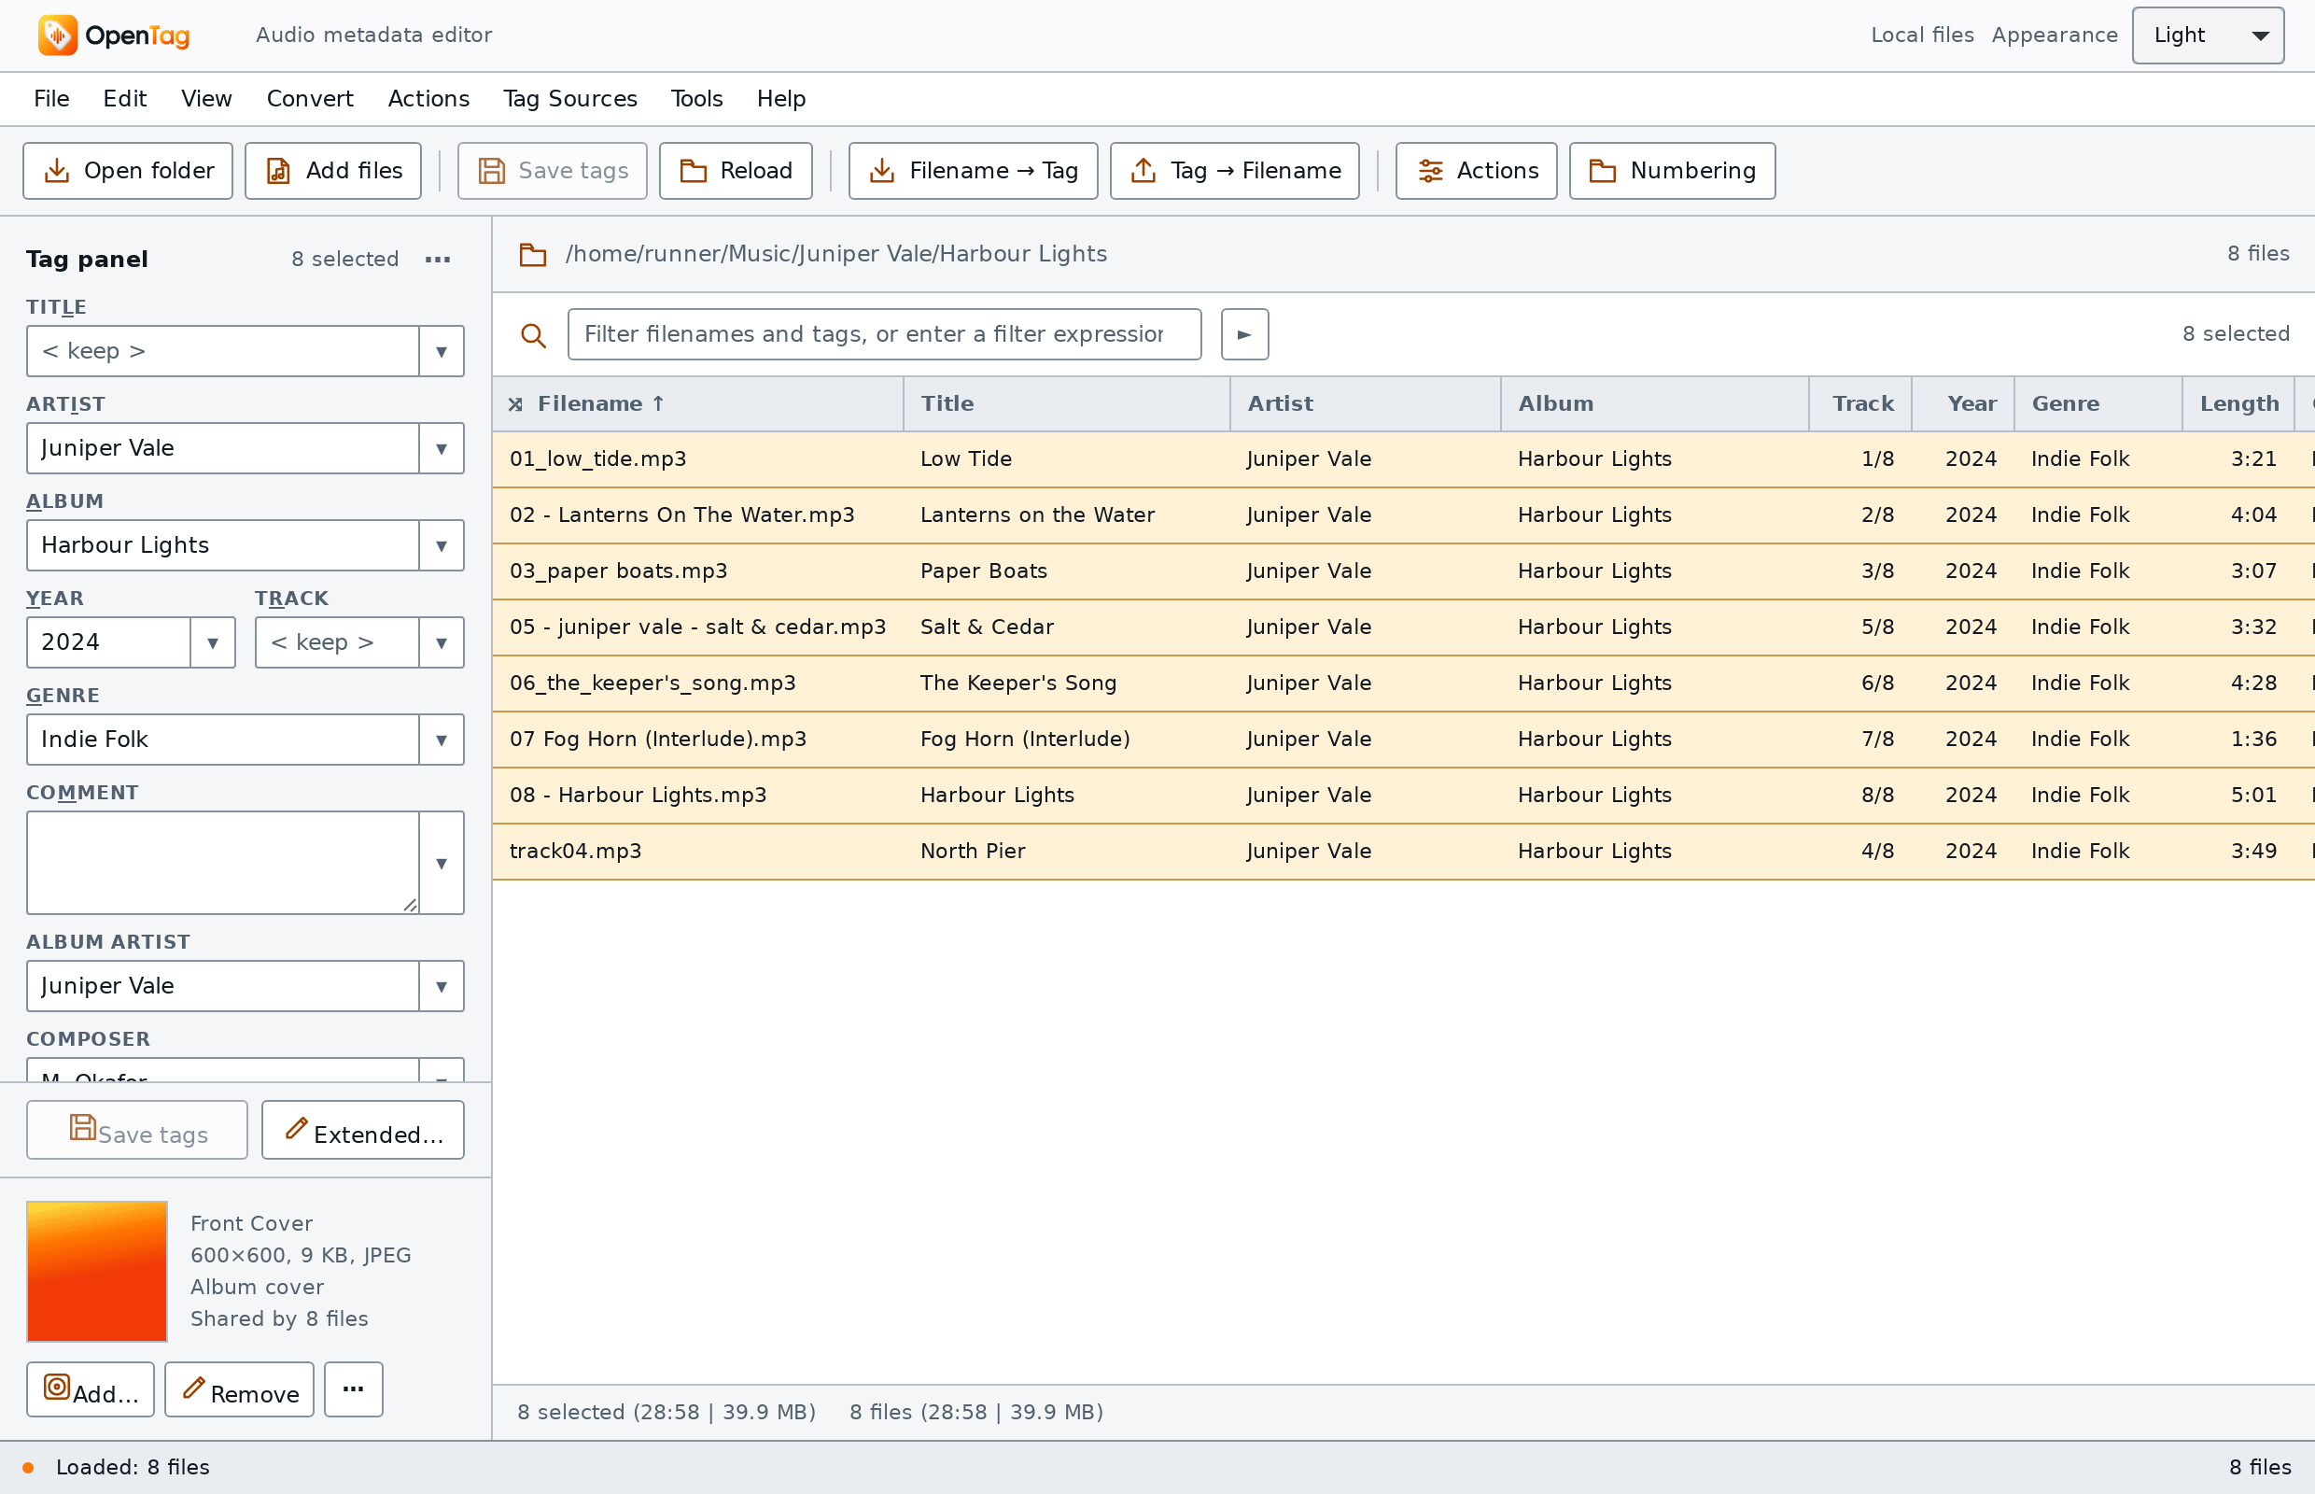
Task: Click Tag → Filename converter button
Action: click(x=1234, y=171)
